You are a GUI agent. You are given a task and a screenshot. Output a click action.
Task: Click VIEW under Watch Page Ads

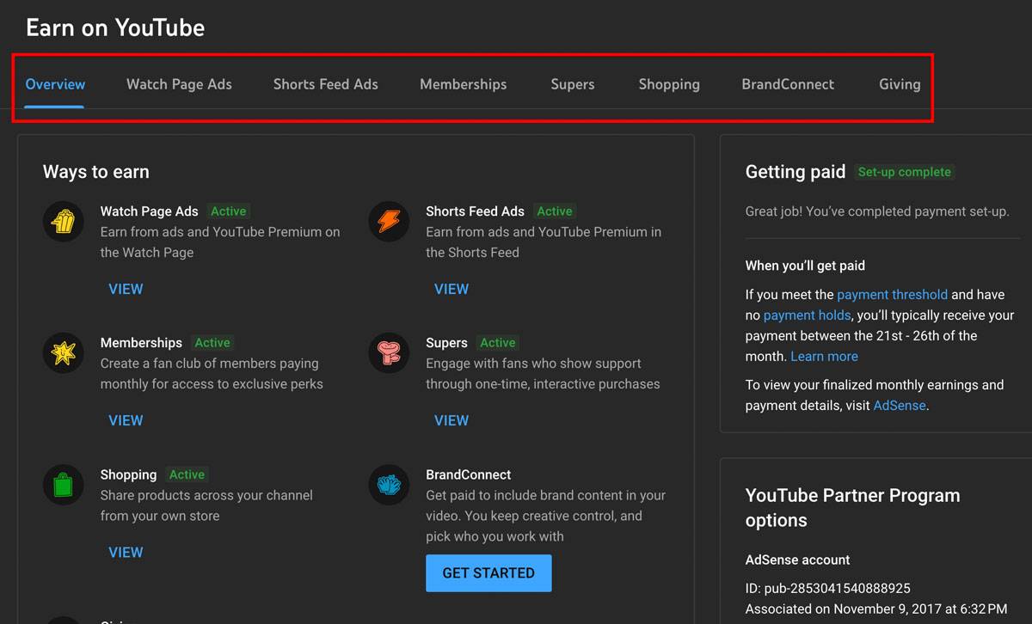[x=126, y=289]
